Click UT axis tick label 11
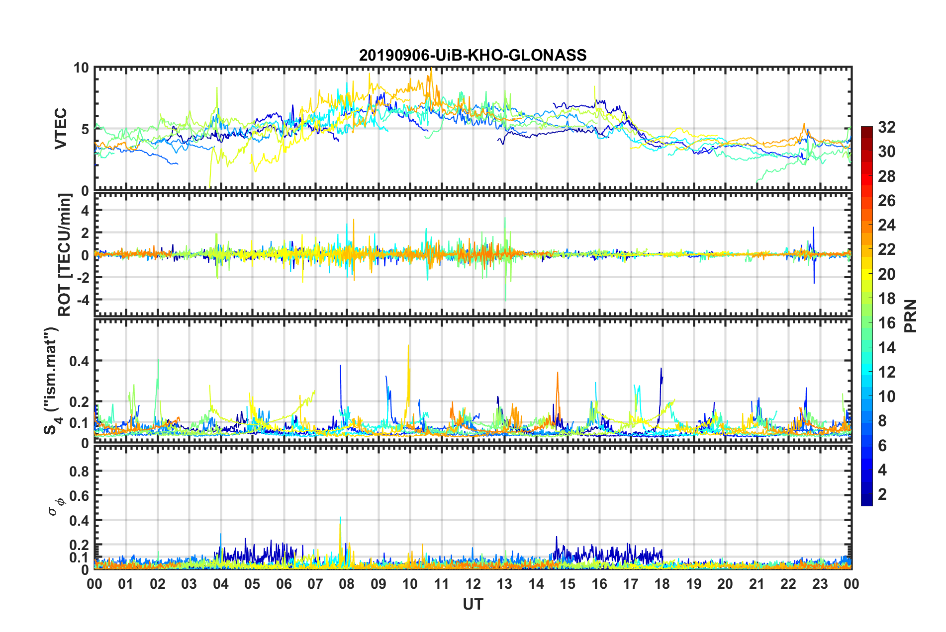 (x=442, y=583)
